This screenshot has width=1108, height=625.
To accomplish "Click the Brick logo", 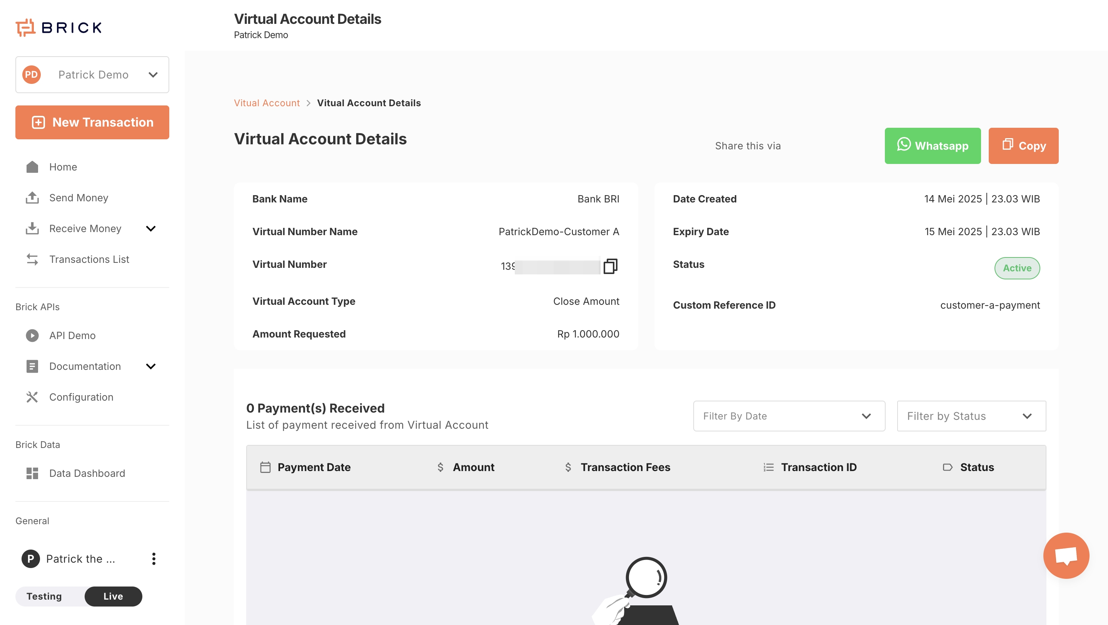I will (59, 28).
